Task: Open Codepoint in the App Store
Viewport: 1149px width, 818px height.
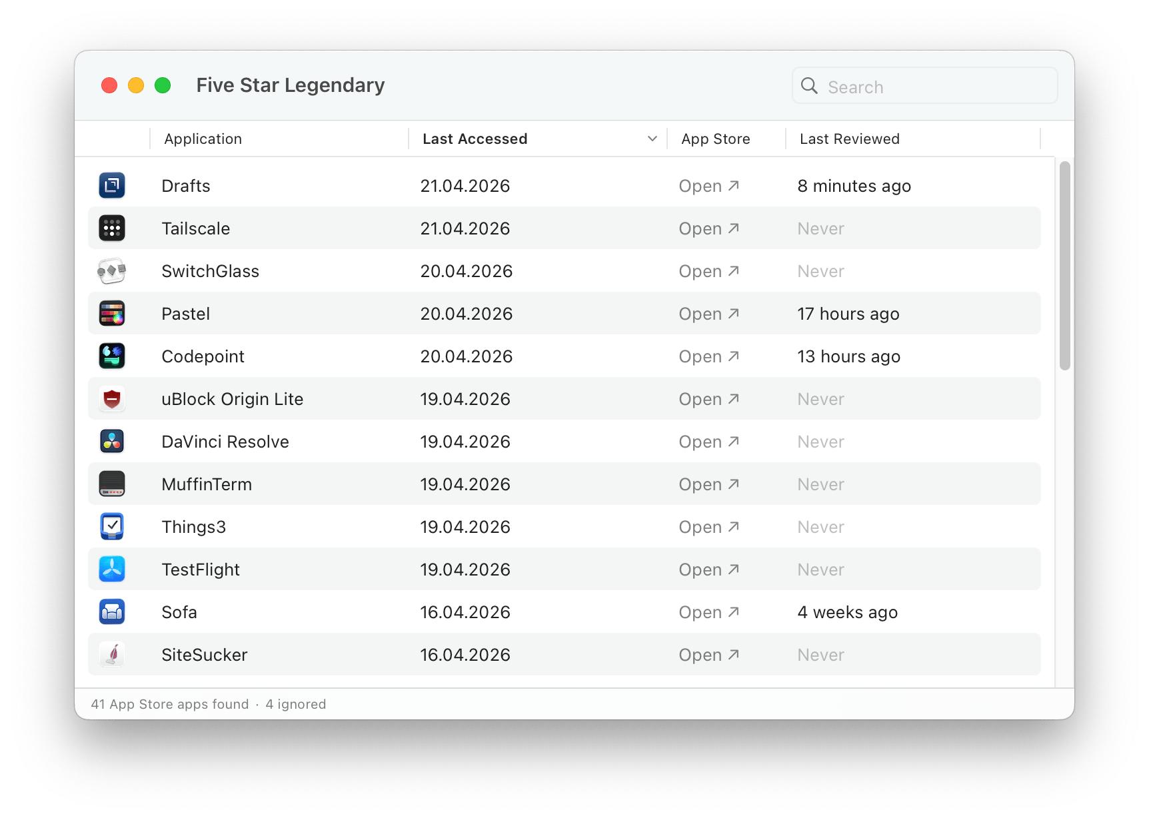Action: pyautogui.click(x=709, y=356)
